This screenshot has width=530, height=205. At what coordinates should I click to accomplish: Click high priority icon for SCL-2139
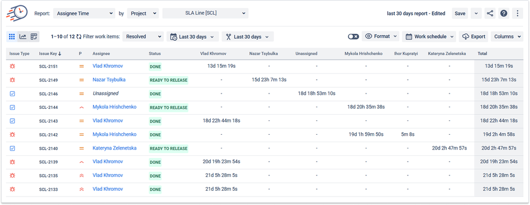pyautogui.click(x=81, y=162)
